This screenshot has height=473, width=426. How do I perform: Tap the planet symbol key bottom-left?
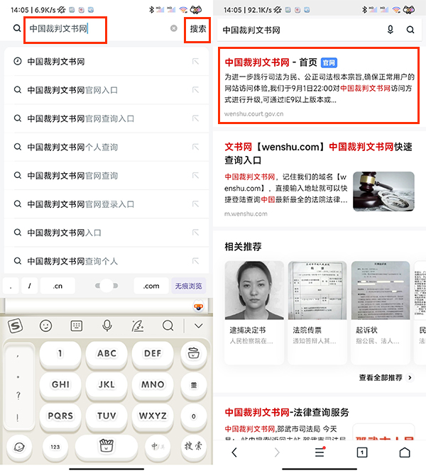[x=19, y=447]
